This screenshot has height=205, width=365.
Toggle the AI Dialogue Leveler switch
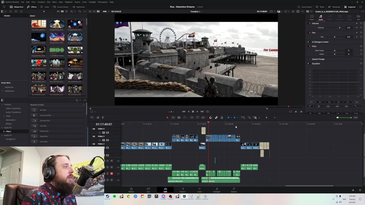click(308, 42)
